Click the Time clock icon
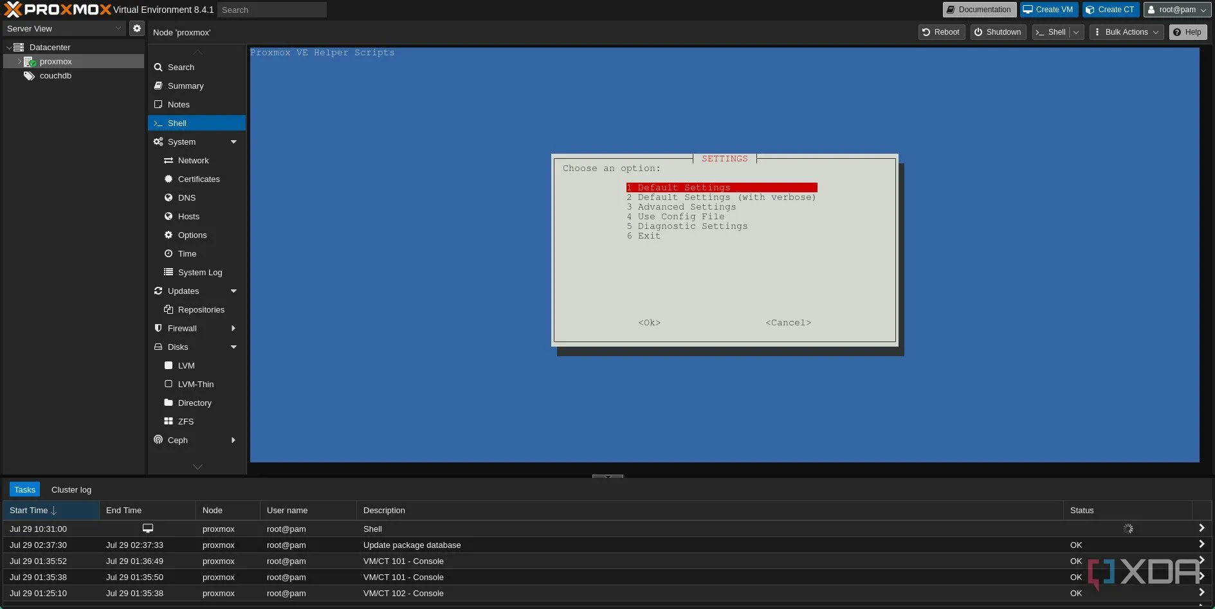Viewport: 1215px width, 609px height. 169,253
